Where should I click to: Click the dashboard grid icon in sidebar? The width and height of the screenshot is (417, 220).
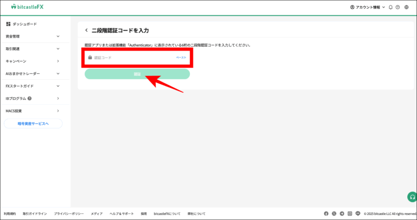(x=8, y=24)
